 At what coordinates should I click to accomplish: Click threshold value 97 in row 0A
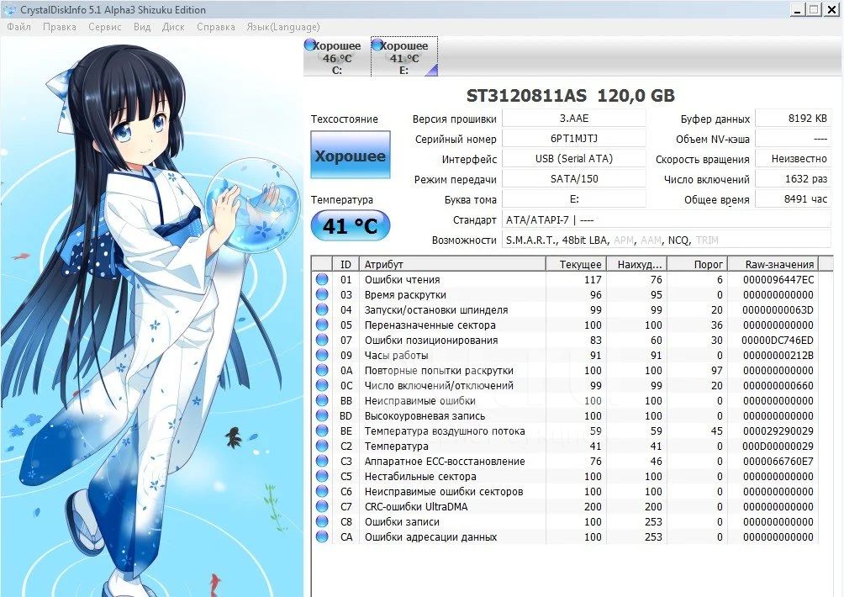pyautogui.click(x=715, y=370)
